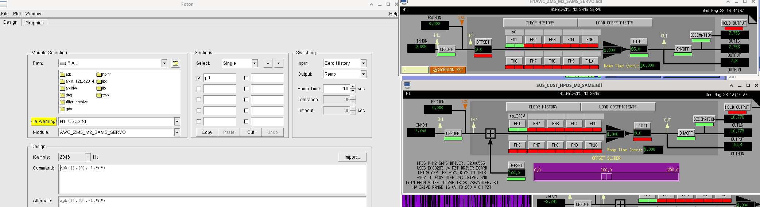Image resolution: width=760 pixels, height=207 pixels.
Task: Check the third left-column section checkbox
Action: (x=199, y=100)
